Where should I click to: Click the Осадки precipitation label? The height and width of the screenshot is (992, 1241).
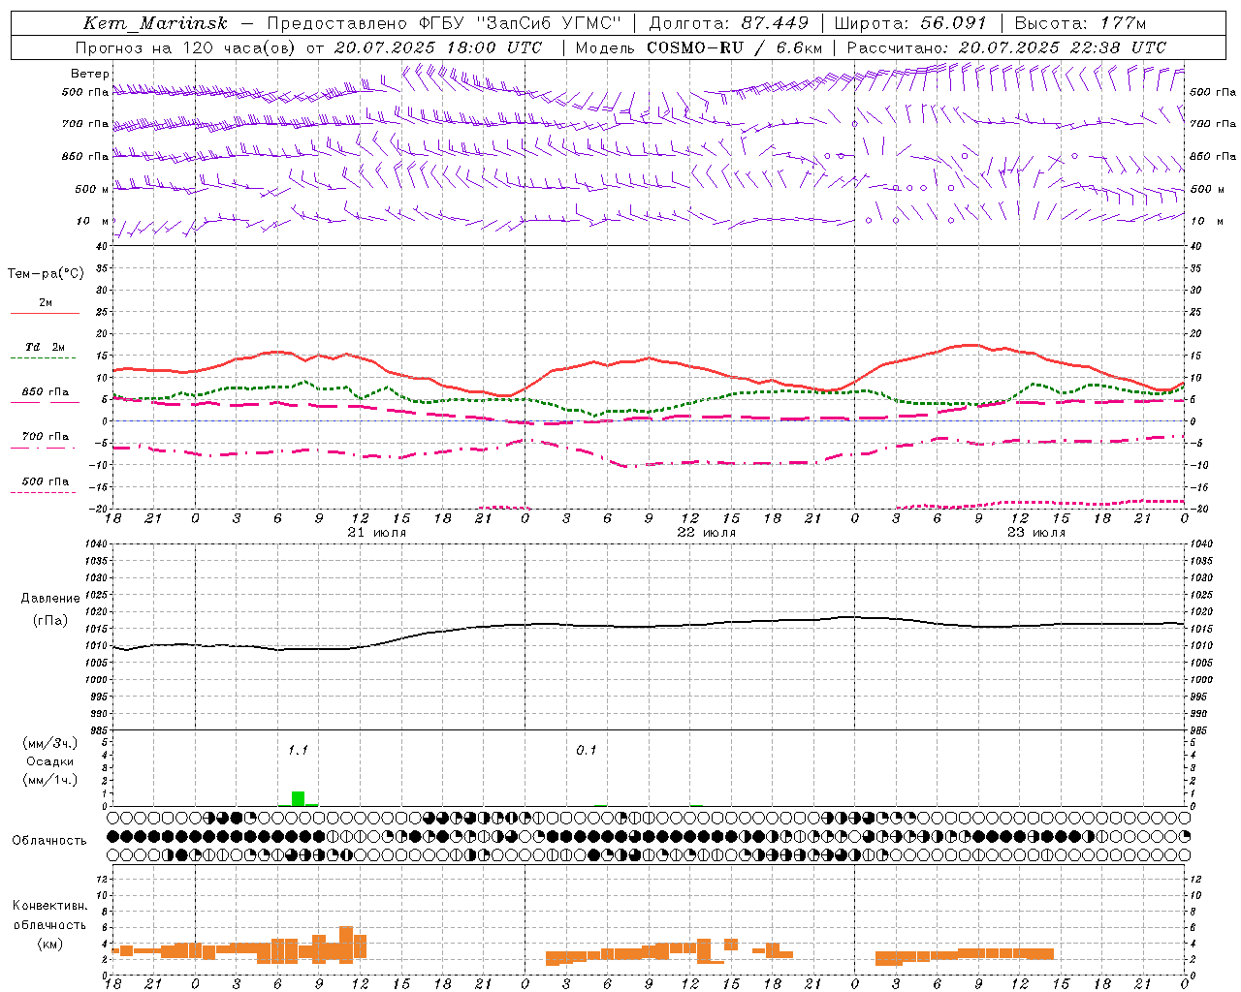pyautogui.click(x=49, y=761)
